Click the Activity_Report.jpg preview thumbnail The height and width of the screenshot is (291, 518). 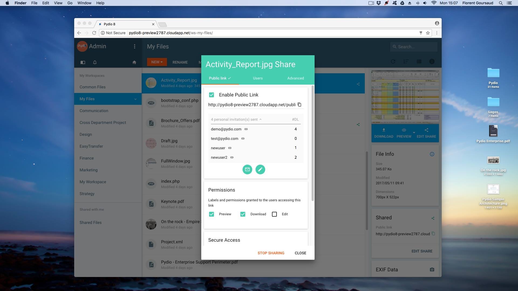tap(405, 97)
